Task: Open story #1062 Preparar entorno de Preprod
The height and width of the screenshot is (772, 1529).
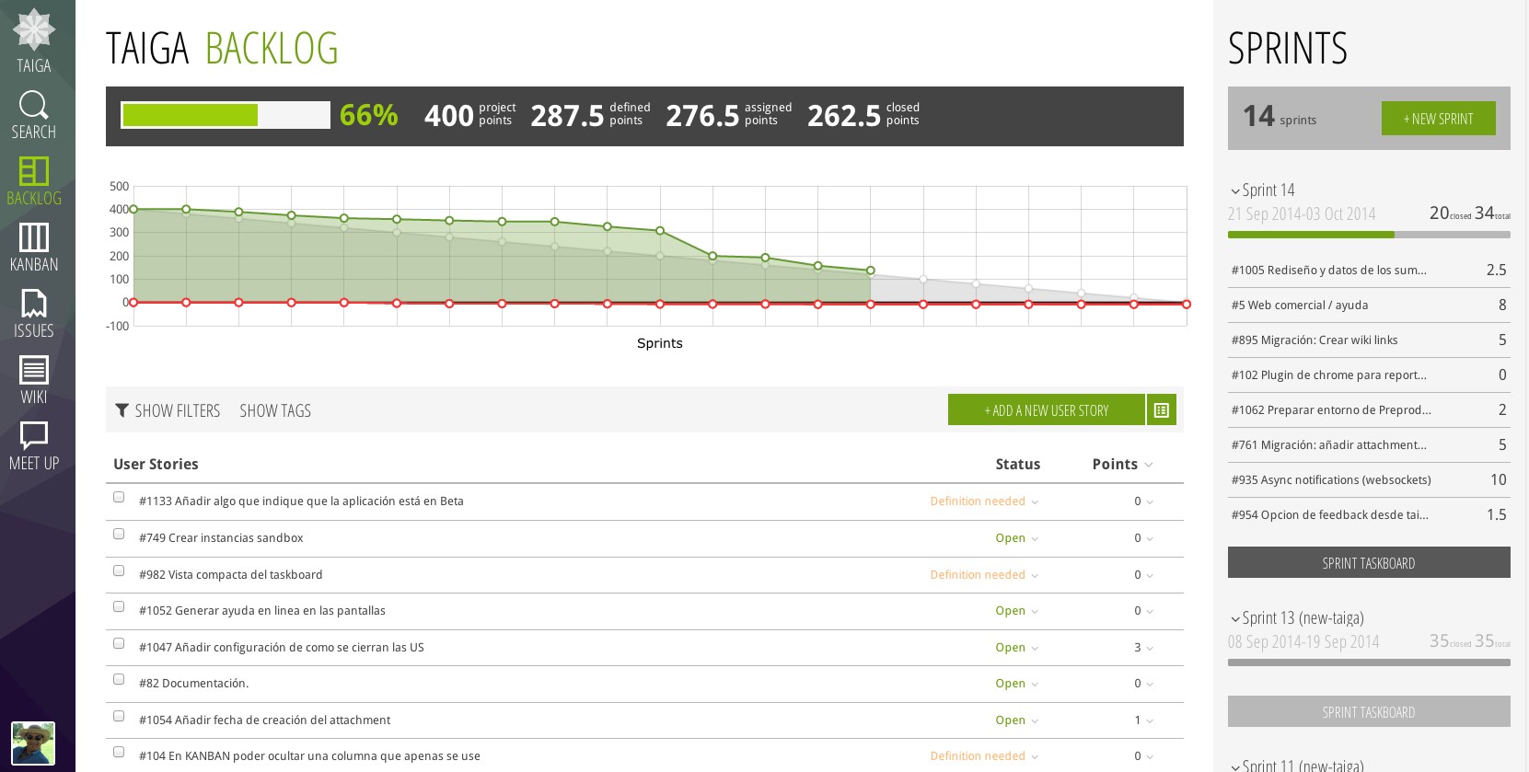Action: coord(1331,410)
